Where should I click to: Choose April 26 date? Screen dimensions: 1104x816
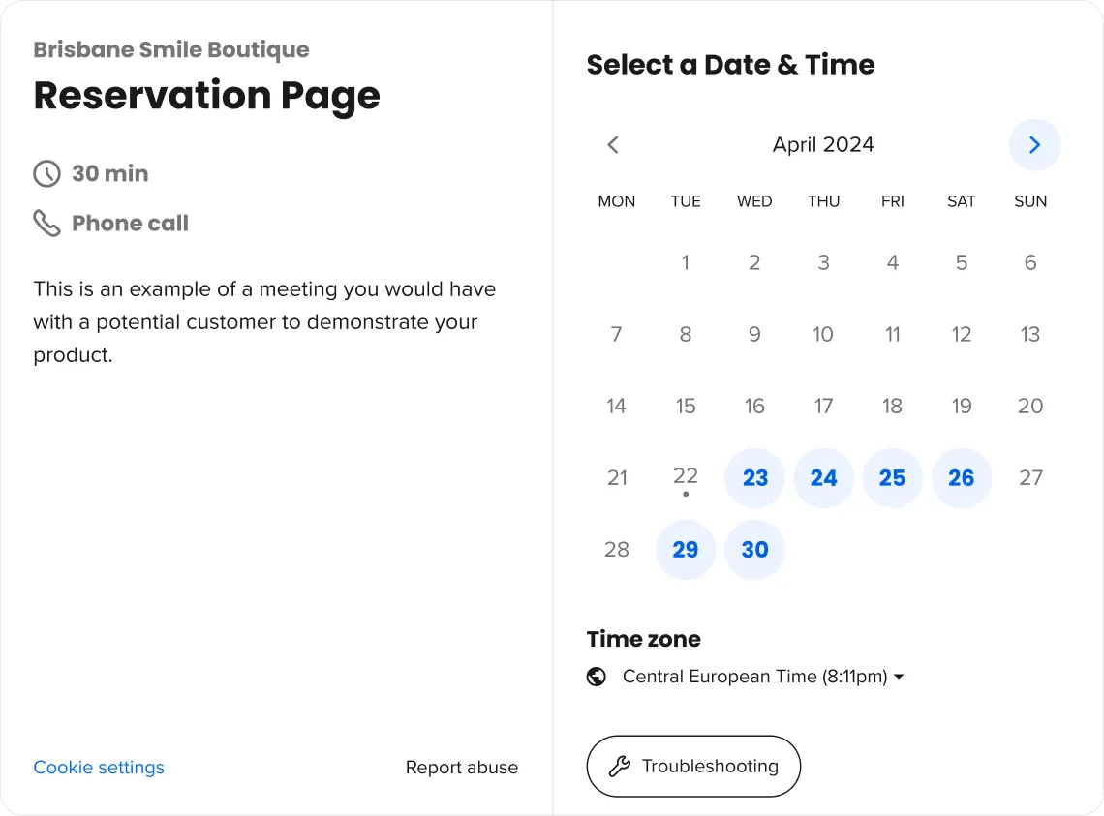point(961,478)
